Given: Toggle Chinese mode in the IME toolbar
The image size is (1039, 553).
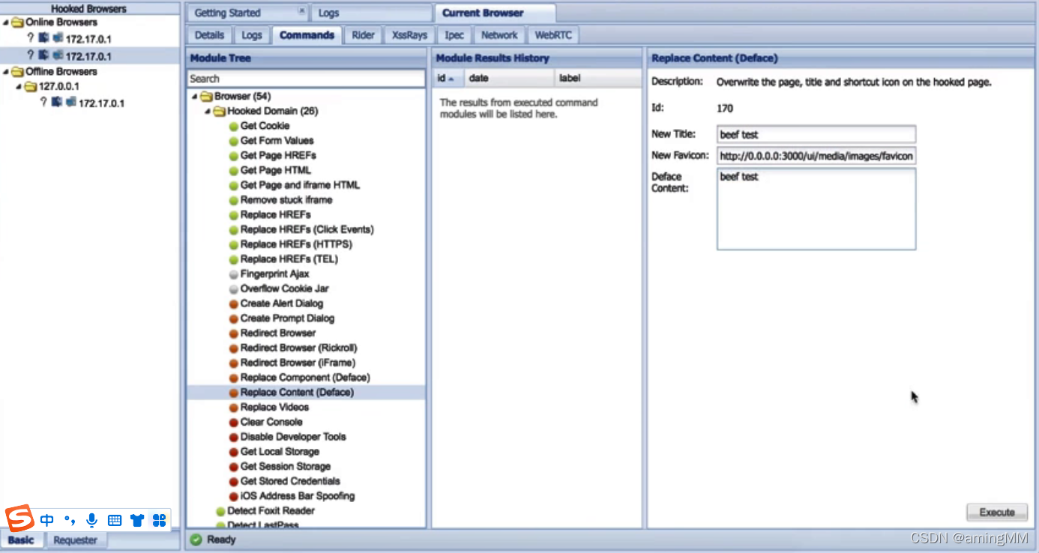Looking at the screenshot, I should pyautogui.click(x=47, y=520).
